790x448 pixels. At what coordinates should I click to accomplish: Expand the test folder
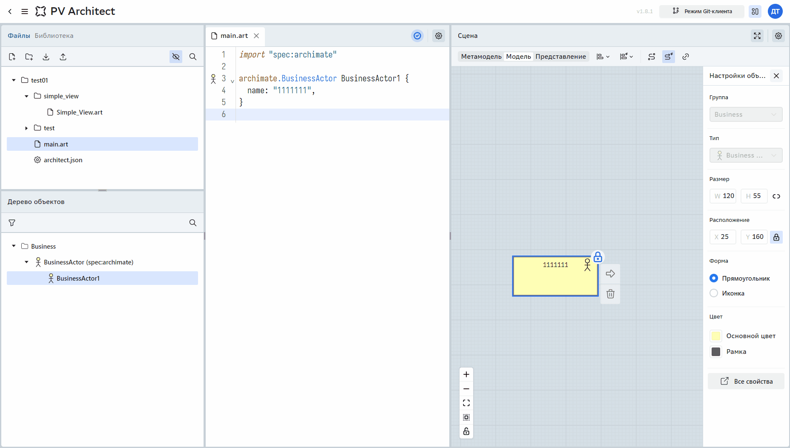(26, 128)
